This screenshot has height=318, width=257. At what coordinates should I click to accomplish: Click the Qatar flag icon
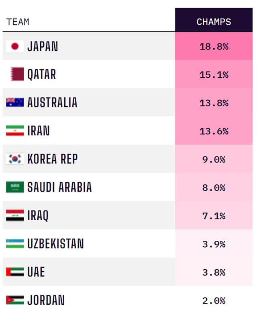pos(17,74)
